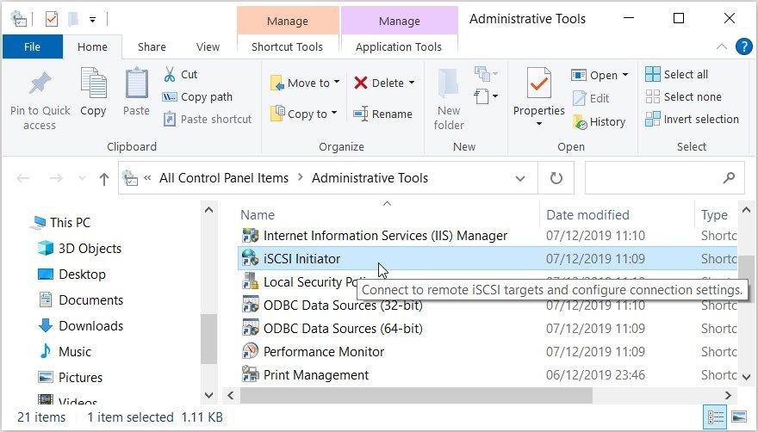This screenshot has width=758, height=432.
Task: Select Music in the navigation pane
Action: click(65, 351)
